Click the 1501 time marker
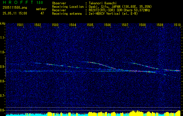 tap(20, 25)
